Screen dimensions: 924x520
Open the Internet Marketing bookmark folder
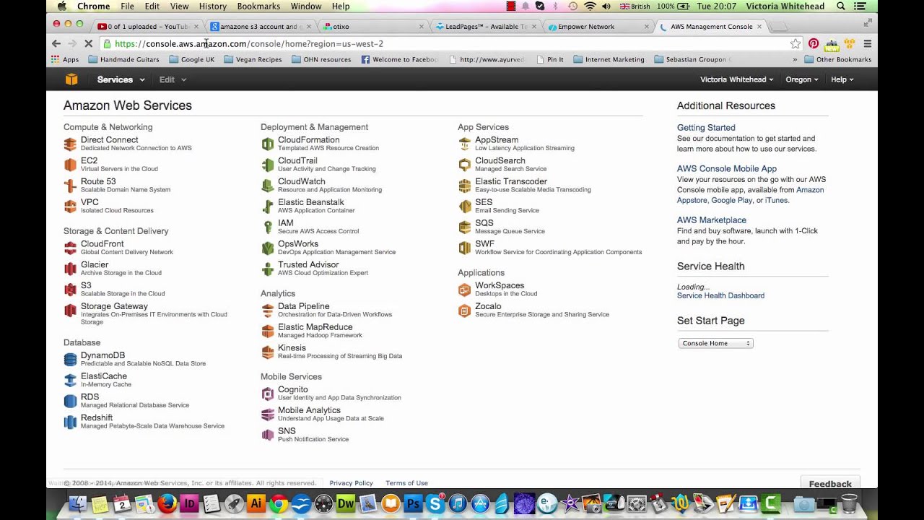point(609,60)
